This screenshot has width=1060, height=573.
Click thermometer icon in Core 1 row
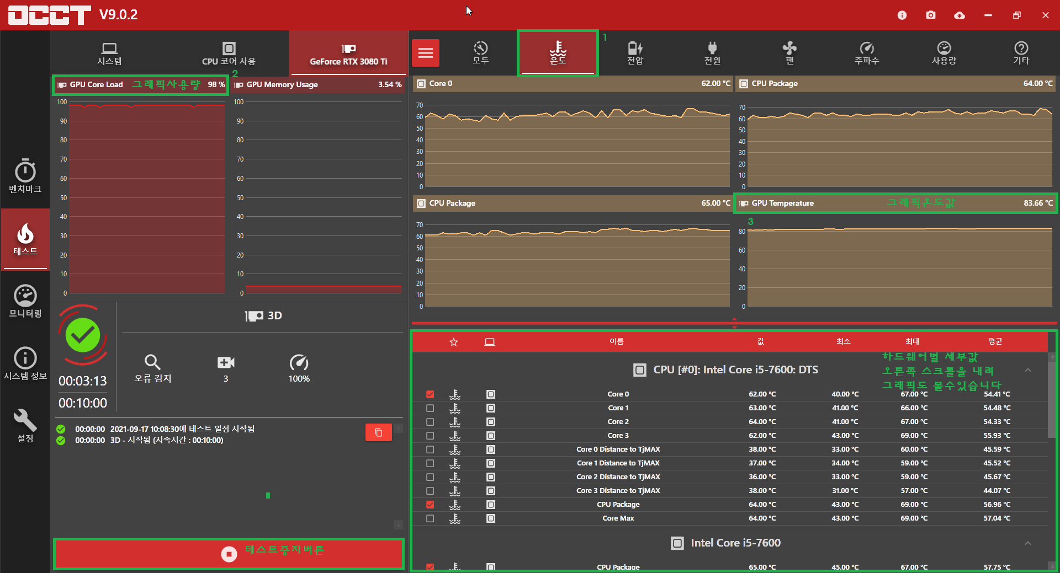pos(455,408)
